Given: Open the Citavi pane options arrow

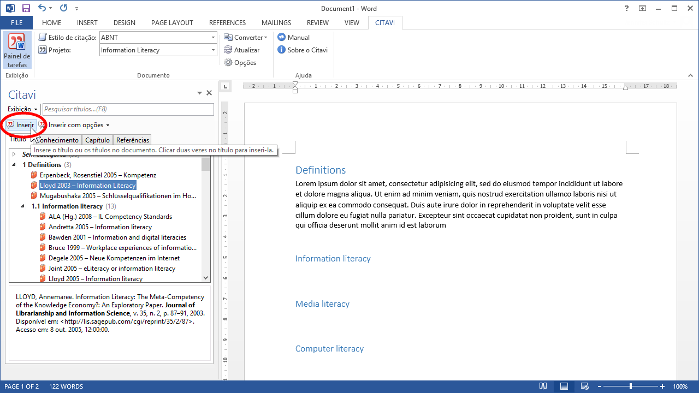Looking at the screenshot, I should (200, 93).
